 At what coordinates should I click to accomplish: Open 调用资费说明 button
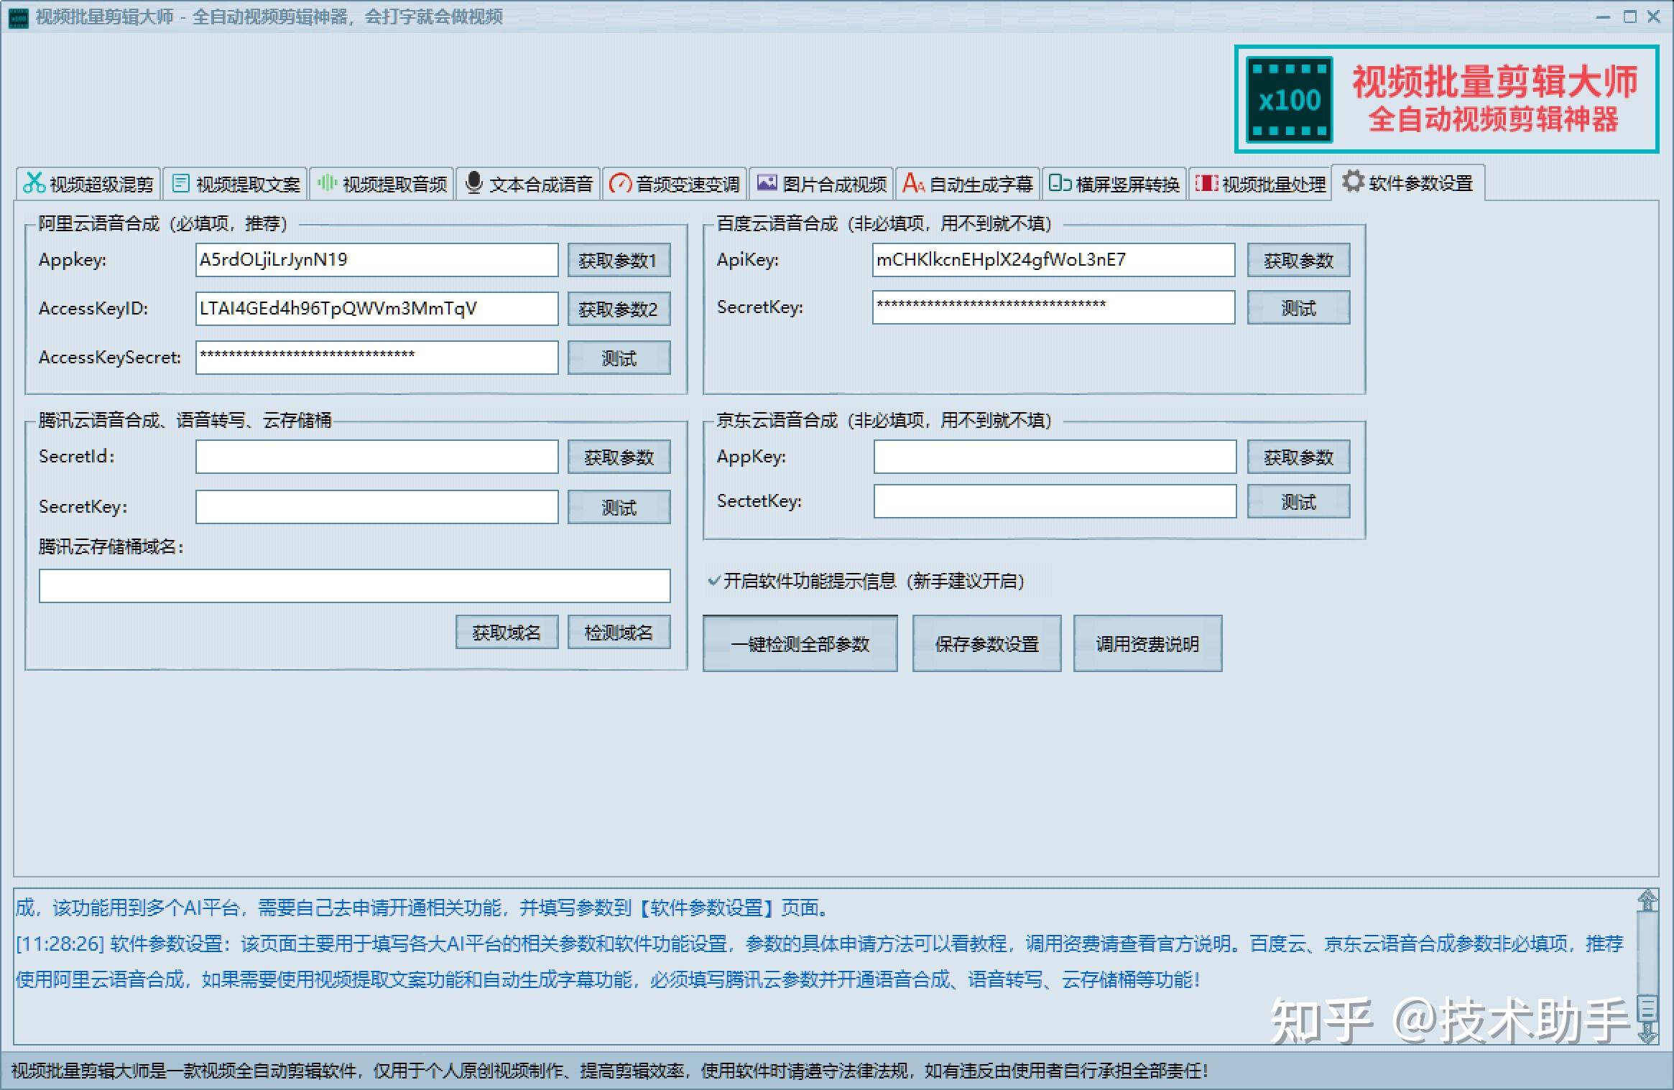(1147, 643)
